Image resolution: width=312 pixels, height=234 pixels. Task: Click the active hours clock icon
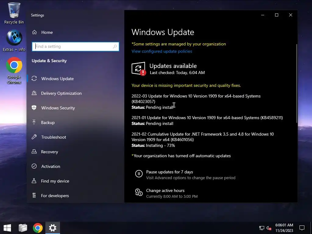click(x=139, y=192)
